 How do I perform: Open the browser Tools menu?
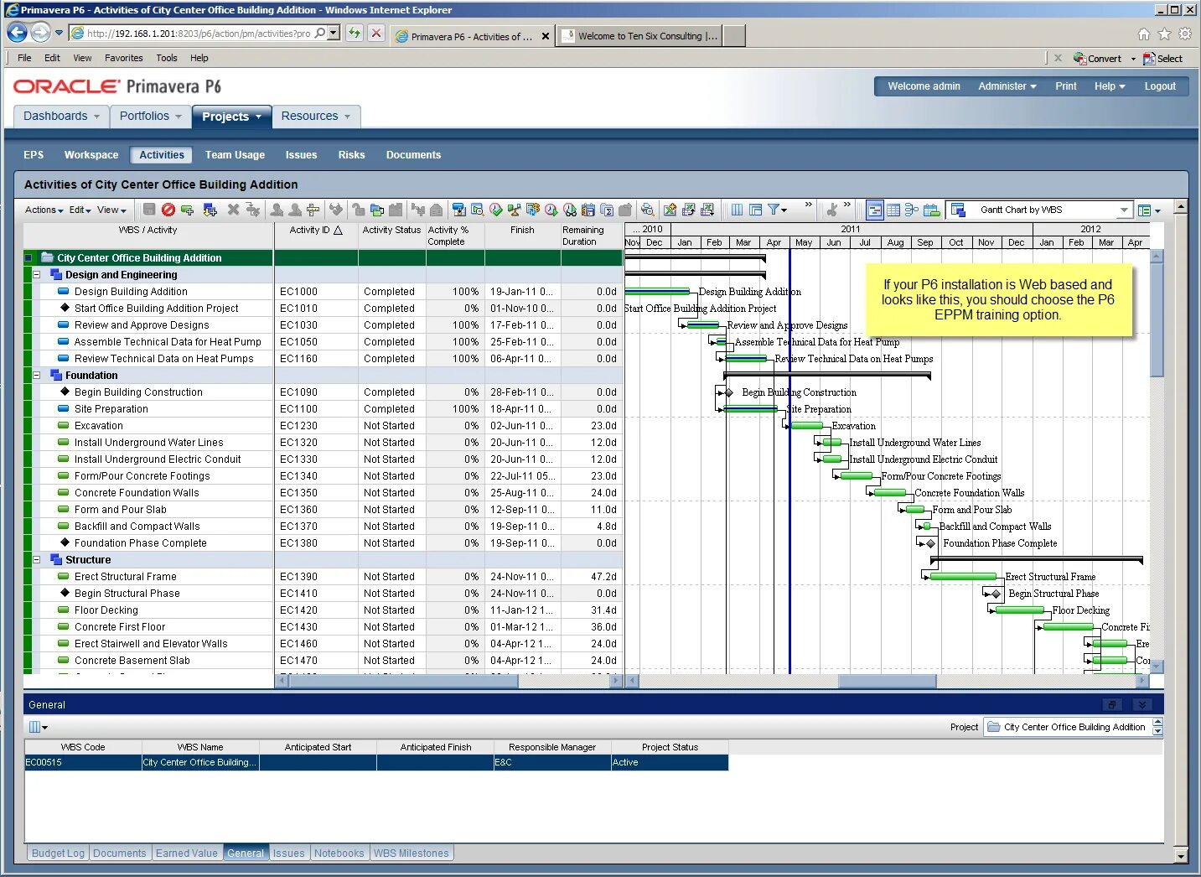point(167,58)
